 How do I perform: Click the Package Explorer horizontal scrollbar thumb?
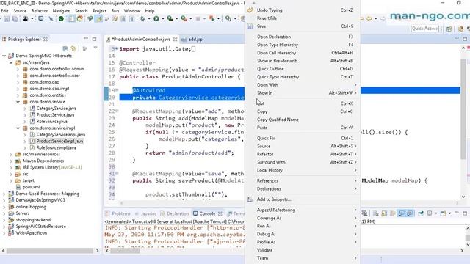click(x=50, y=251)
